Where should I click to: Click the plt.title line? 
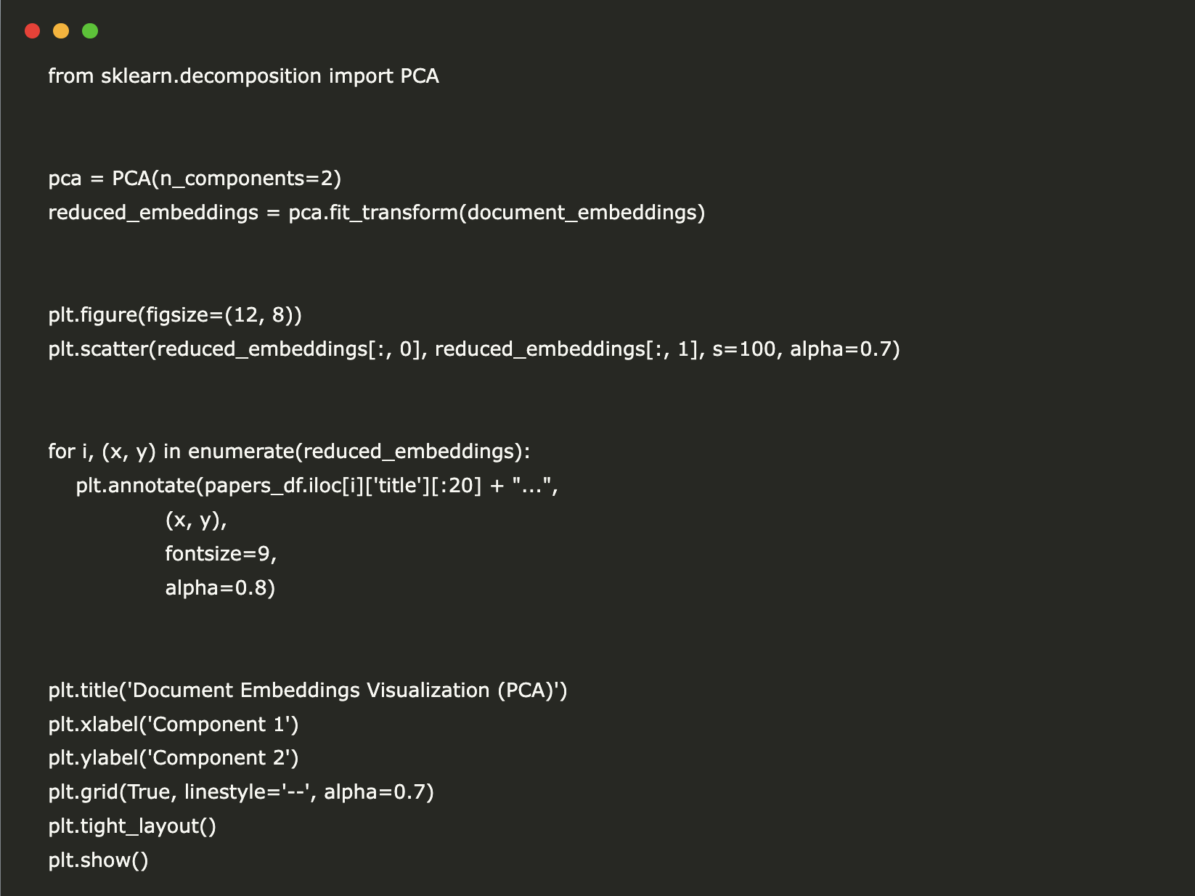[x=308, y=691]
